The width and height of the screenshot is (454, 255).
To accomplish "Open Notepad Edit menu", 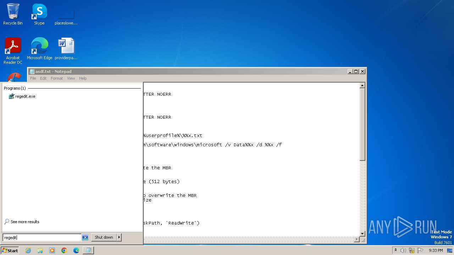I will 43,78.
